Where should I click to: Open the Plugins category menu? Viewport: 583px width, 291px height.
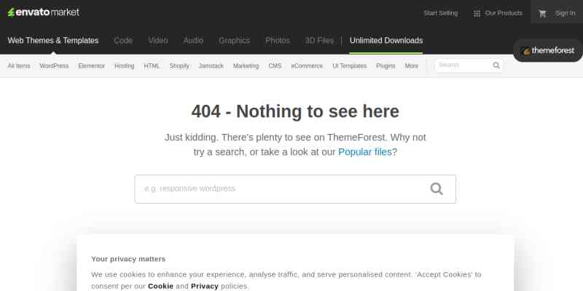[x=386, y=66]
